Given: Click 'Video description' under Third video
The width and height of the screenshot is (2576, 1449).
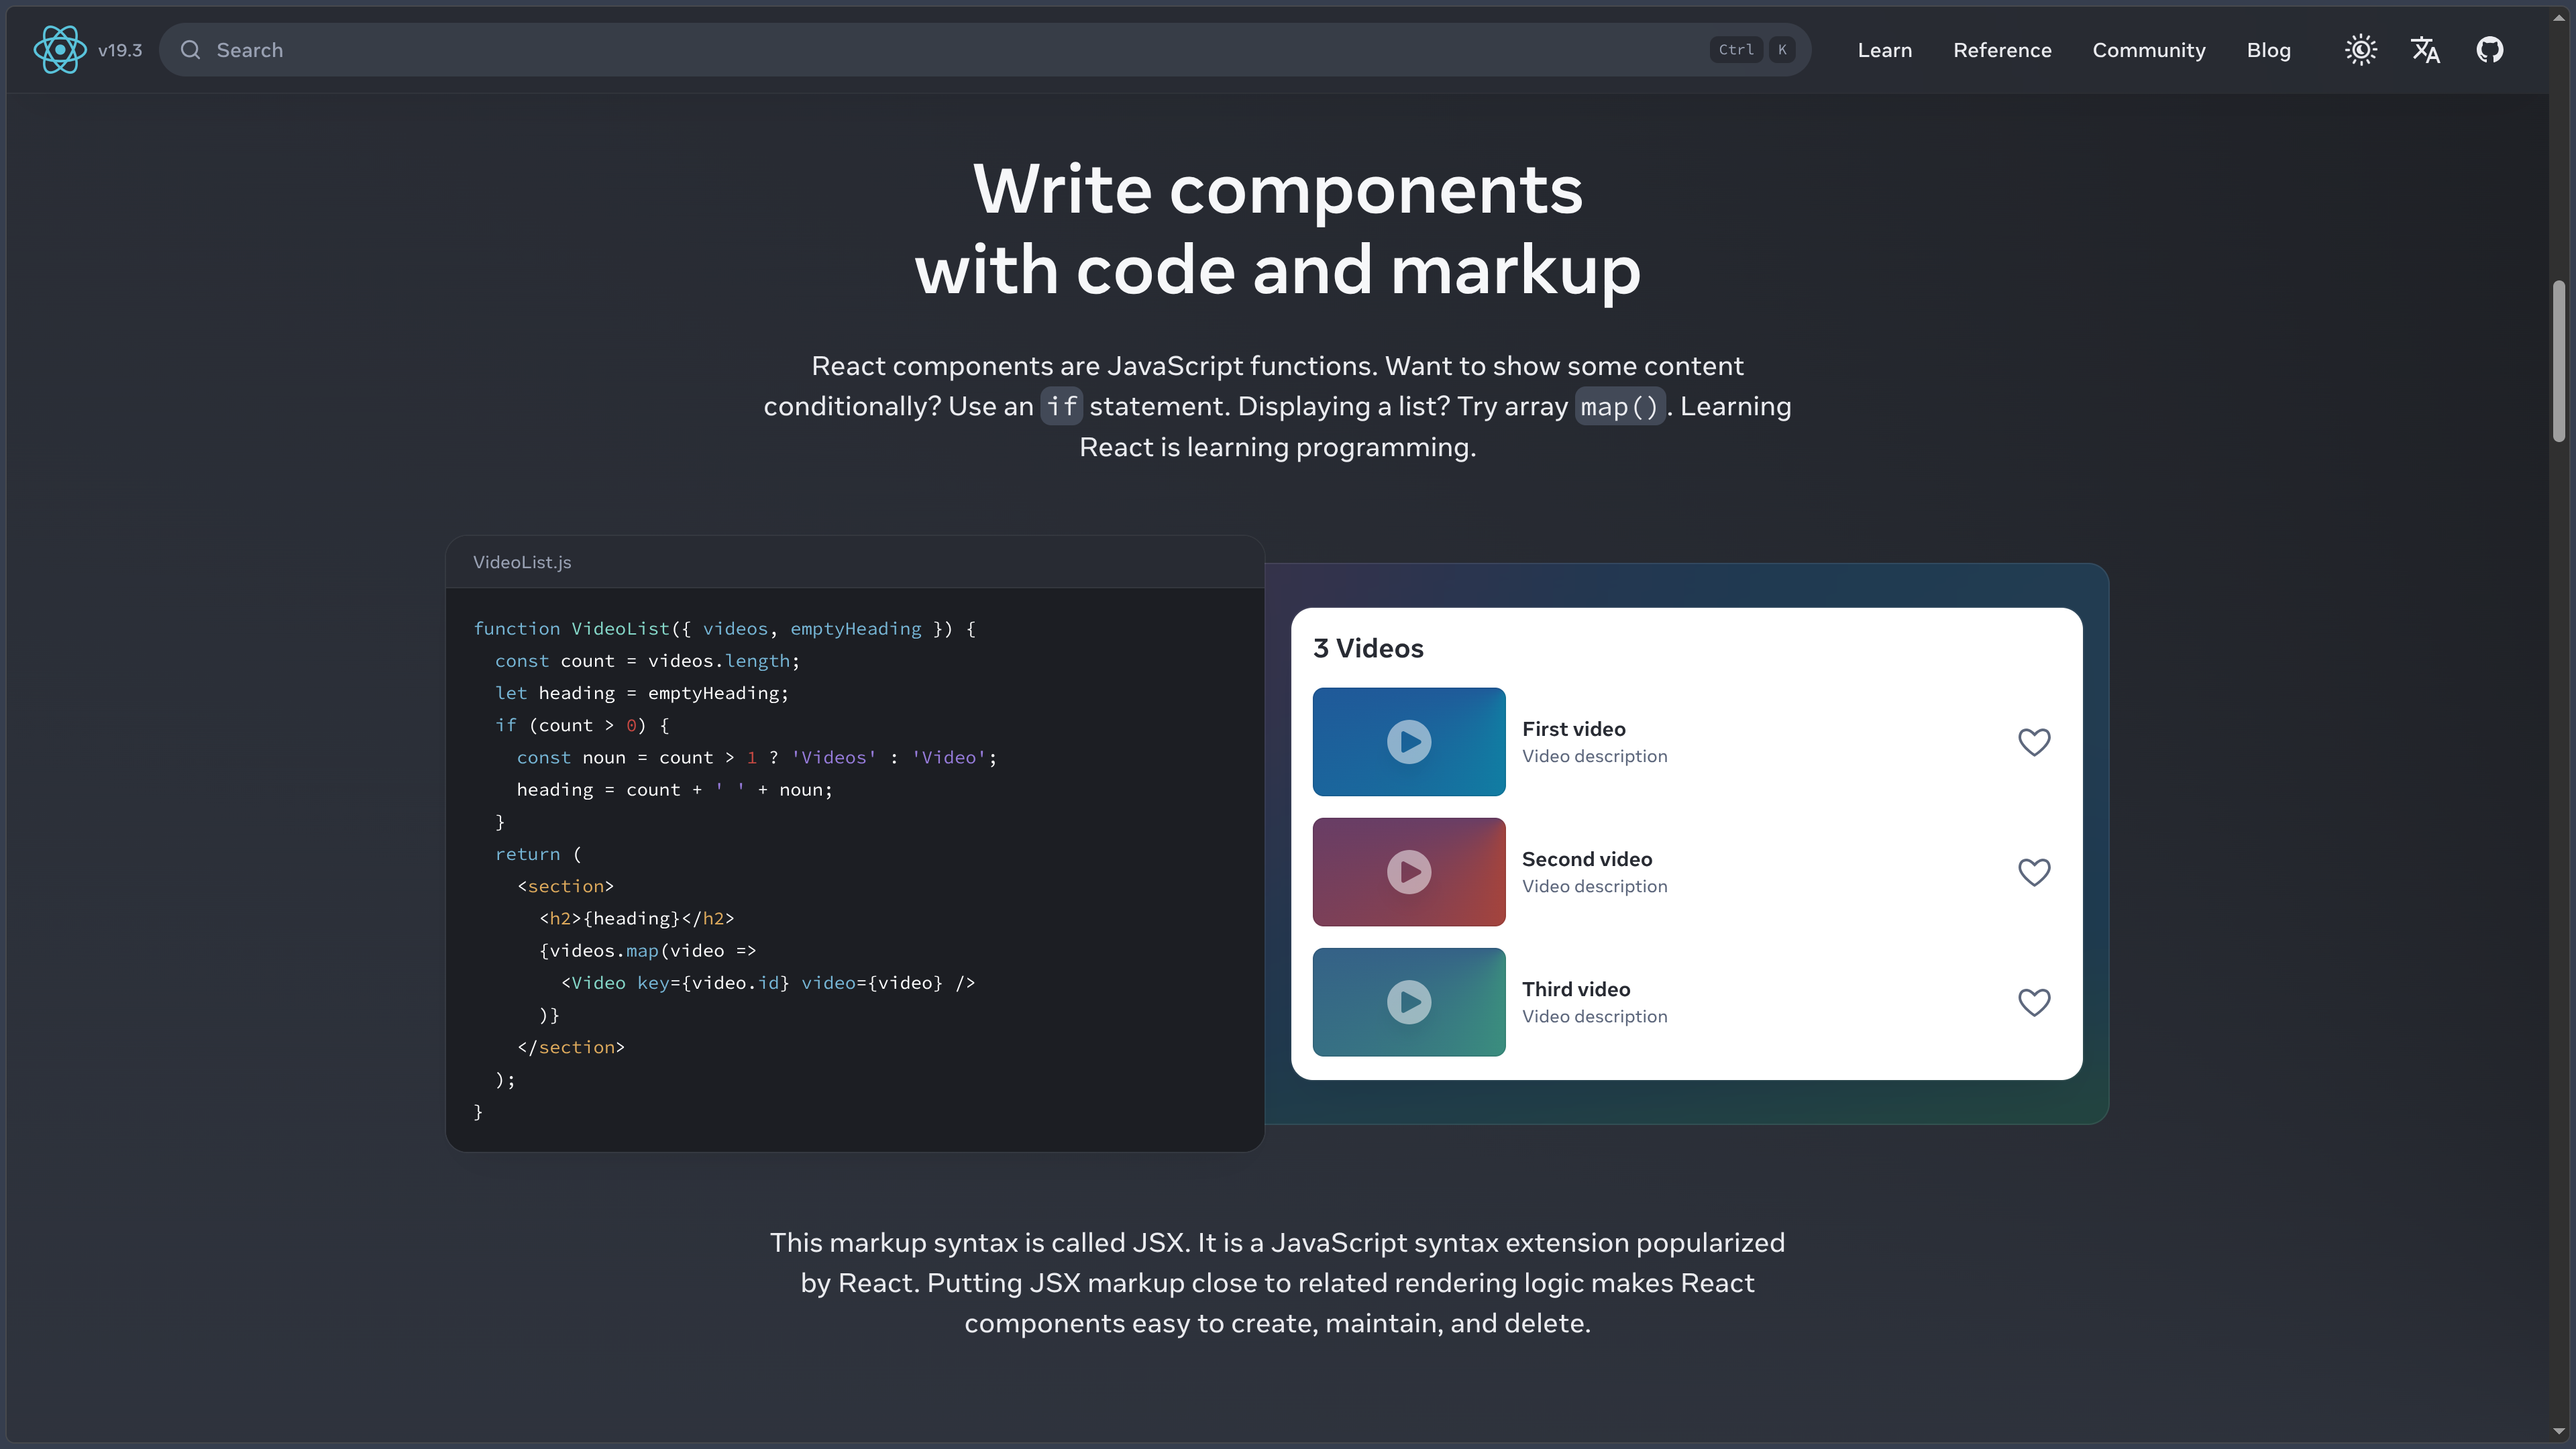Looking at the screenshot, I should 1594,1016.
